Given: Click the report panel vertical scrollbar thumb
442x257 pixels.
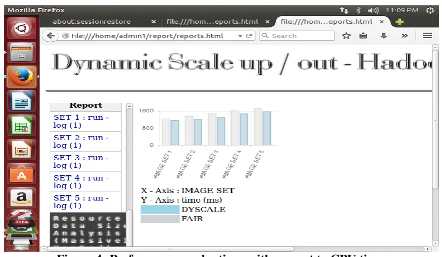Looking at the screenshot, I should click(129, 159).
